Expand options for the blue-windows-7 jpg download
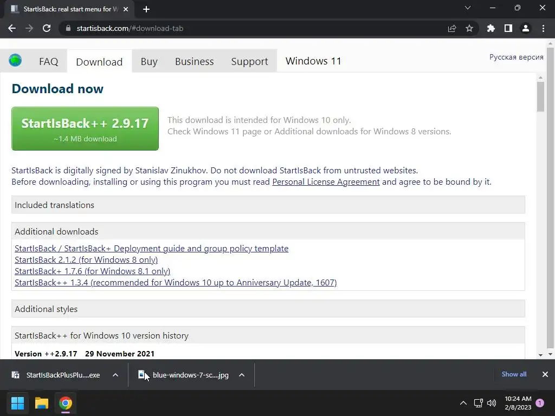The width and height of the screenshot is (555, 416). [242, 375]
